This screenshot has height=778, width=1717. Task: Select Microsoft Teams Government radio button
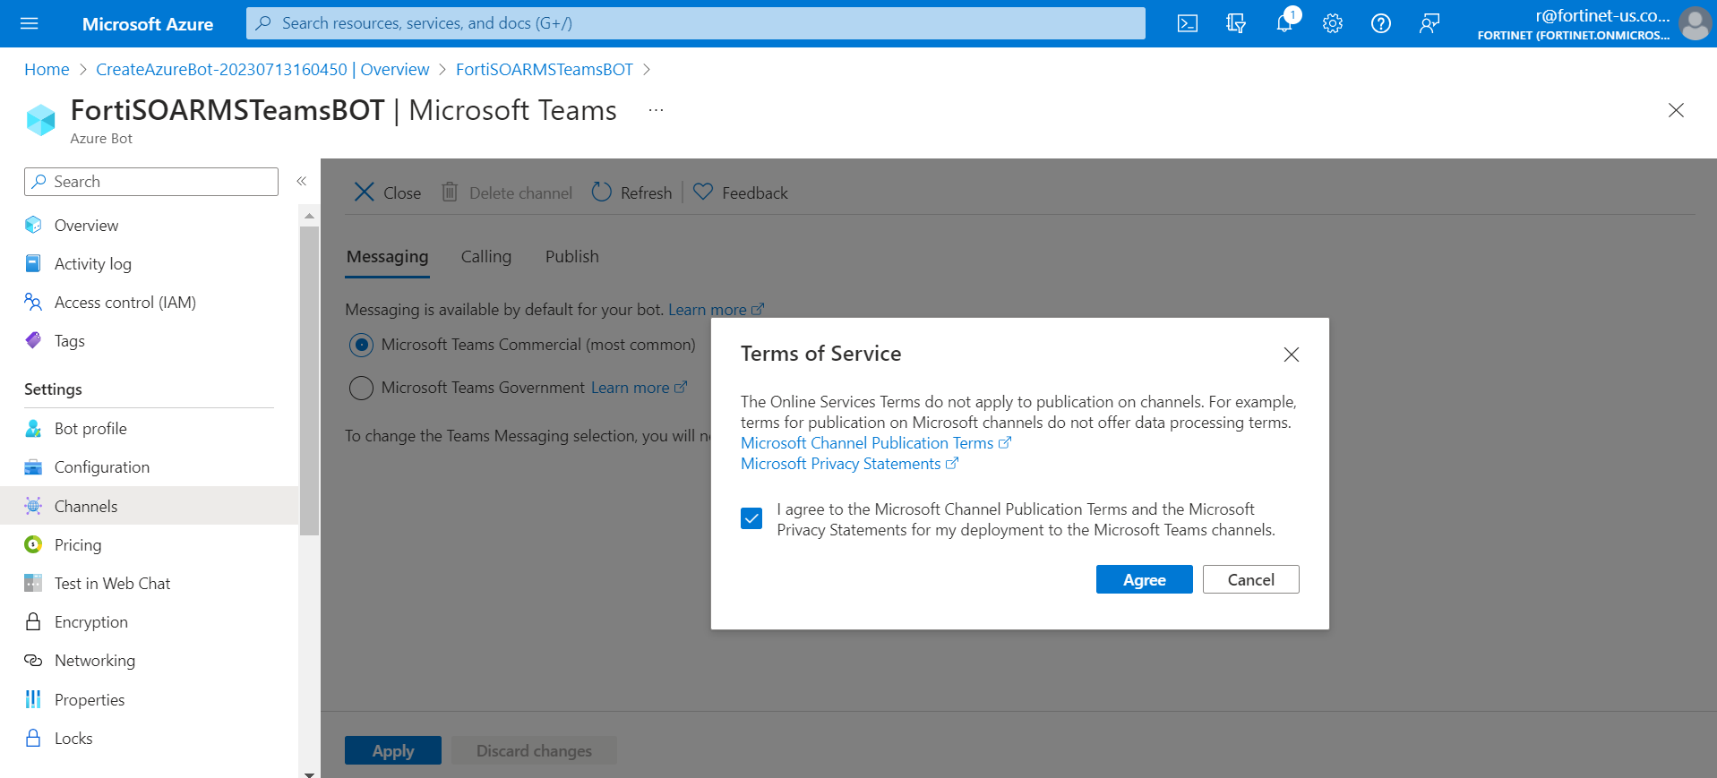click(361, 388)
